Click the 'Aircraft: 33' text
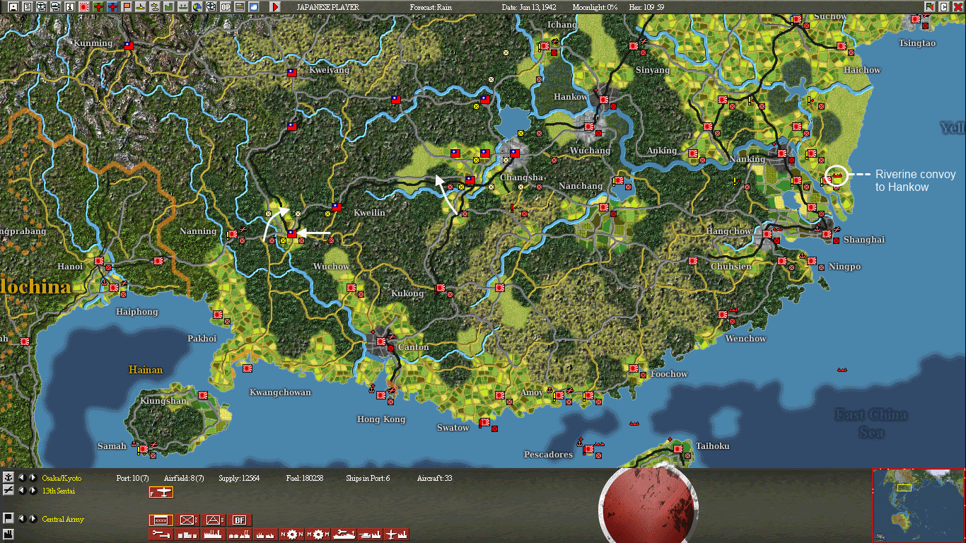Image resolution: width=966 pixels, height=543 pixels. [x=434, y=479]
